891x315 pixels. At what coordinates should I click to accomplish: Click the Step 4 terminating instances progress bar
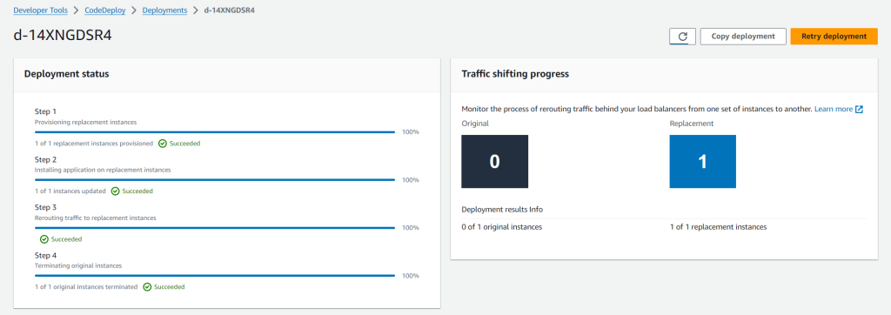point(215,275)
